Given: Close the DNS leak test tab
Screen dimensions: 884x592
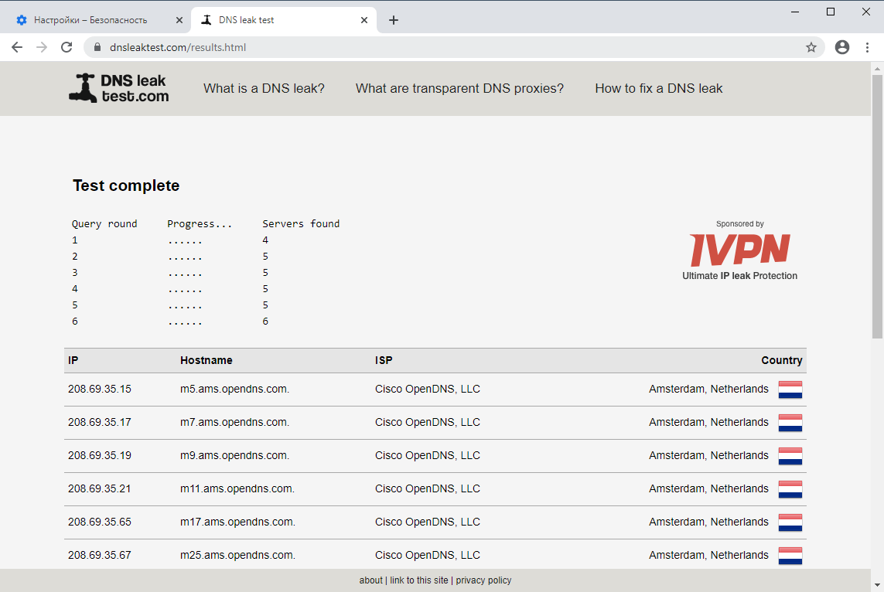Looking at the screenshot, I should pyautogui.click(x=364, y=20).
